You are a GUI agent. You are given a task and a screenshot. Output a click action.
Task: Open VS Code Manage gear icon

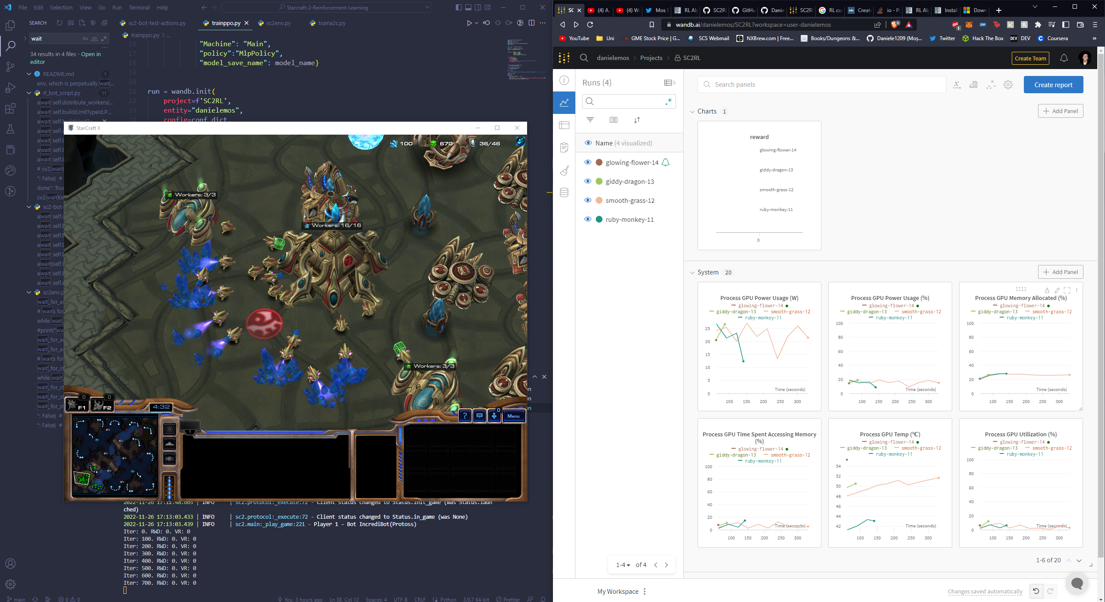point(10,584)
